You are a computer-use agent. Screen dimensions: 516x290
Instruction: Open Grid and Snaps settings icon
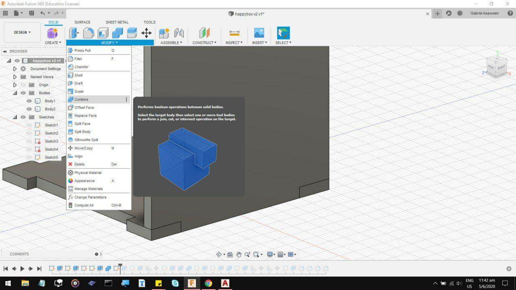[x=281, y=255]
